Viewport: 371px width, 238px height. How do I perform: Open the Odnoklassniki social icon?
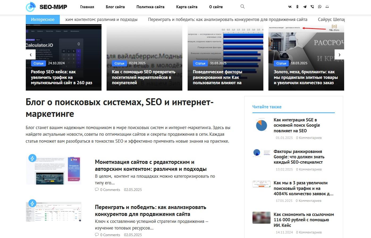coord(297,7)
